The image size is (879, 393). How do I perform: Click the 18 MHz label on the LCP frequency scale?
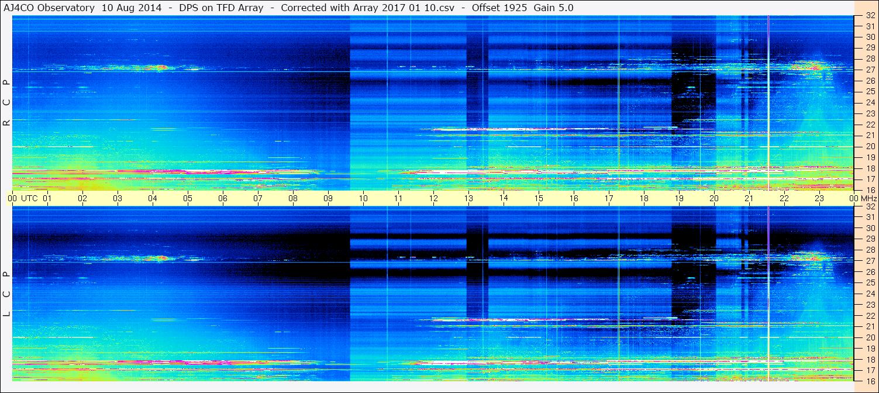[870, 360]
